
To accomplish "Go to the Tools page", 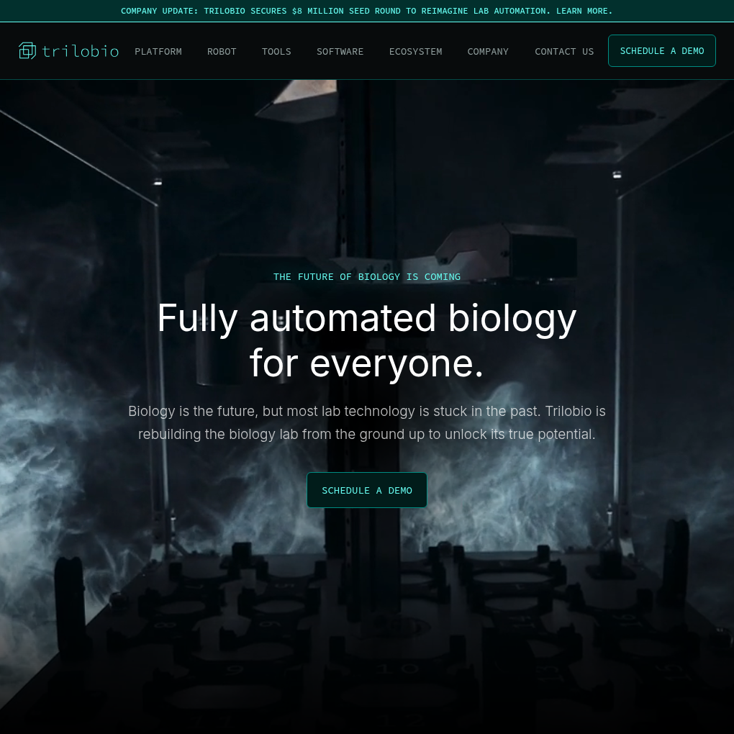I will [276, 52].
